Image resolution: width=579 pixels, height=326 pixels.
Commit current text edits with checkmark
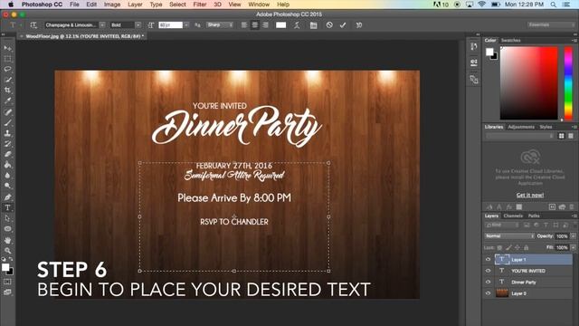(x=343, y=25)
